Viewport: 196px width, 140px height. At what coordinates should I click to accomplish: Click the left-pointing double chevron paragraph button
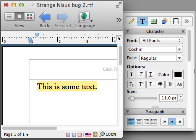click(x=180, y=122)
